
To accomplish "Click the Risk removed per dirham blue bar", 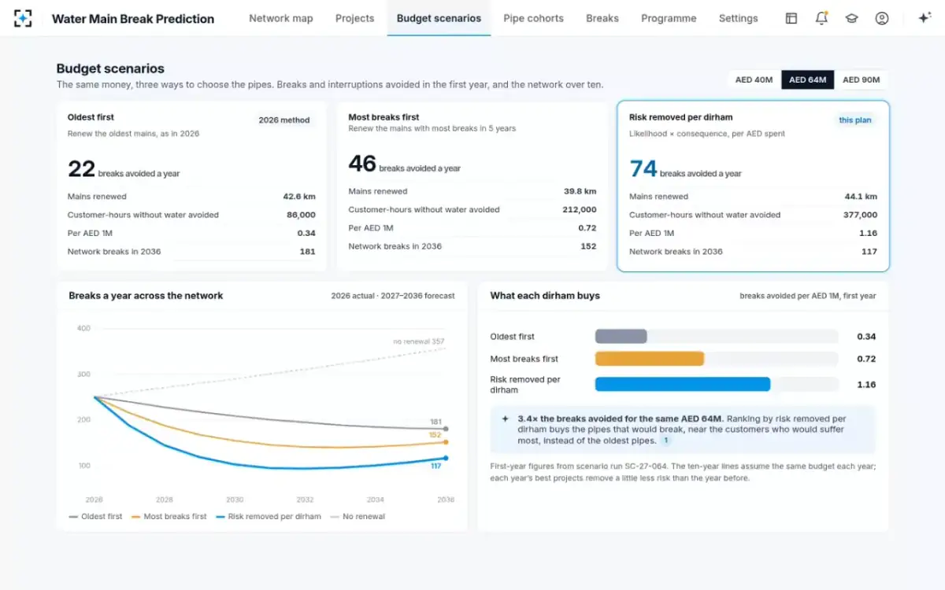I will click(x=683, y=384).
